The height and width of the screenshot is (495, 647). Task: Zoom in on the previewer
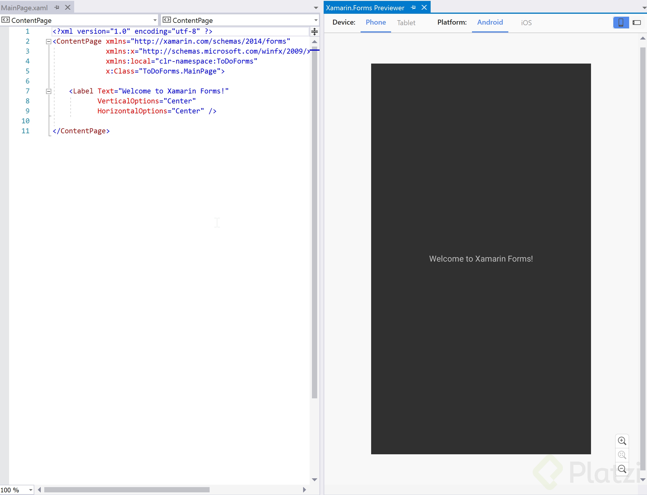[x=622, y=441]
